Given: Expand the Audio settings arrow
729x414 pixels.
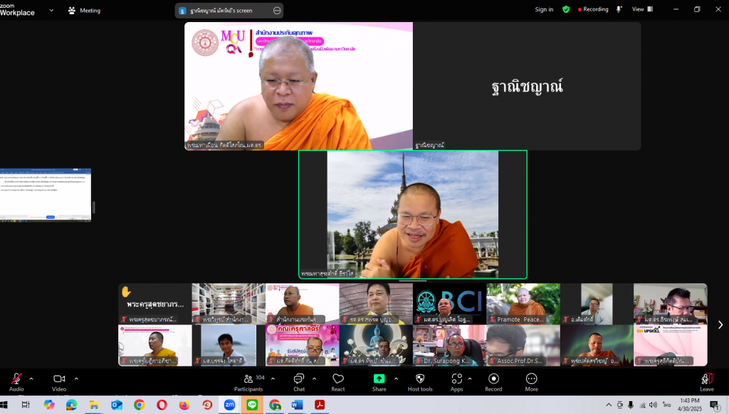Looking at the screenshot, I should coord(33,378).
